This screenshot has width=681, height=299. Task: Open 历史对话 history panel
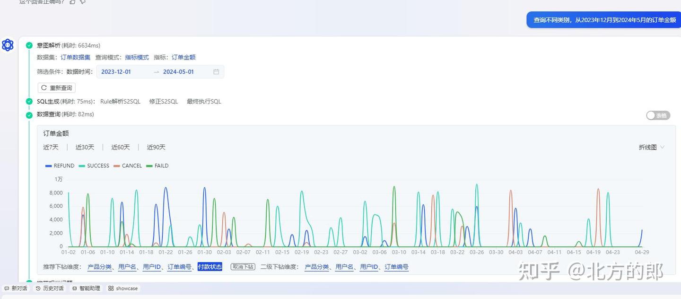pos(50,288)
